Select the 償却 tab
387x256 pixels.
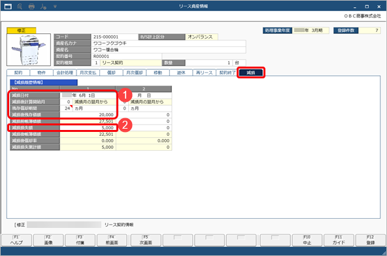[111, 72]
